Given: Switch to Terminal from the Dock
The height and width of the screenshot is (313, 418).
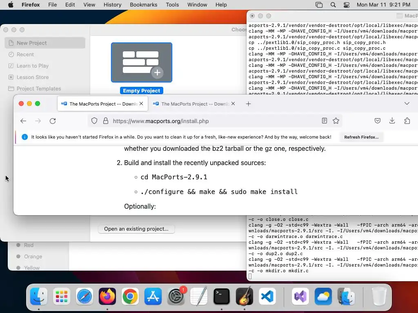Looking at the screenshot, I should 222,296.
